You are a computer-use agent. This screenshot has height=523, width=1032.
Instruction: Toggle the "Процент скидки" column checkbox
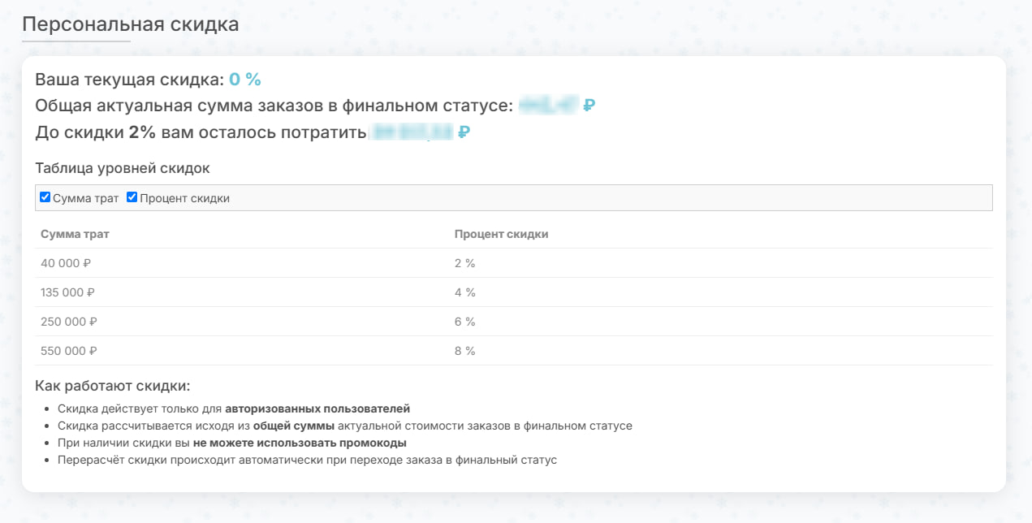pyautogui.click(x=132, y=197)
